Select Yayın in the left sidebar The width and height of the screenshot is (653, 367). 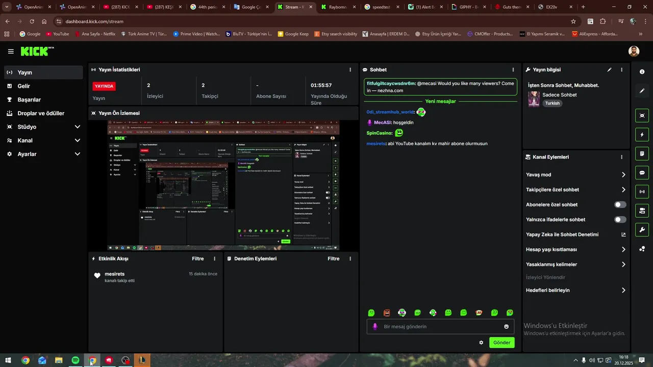coord(43,72)
